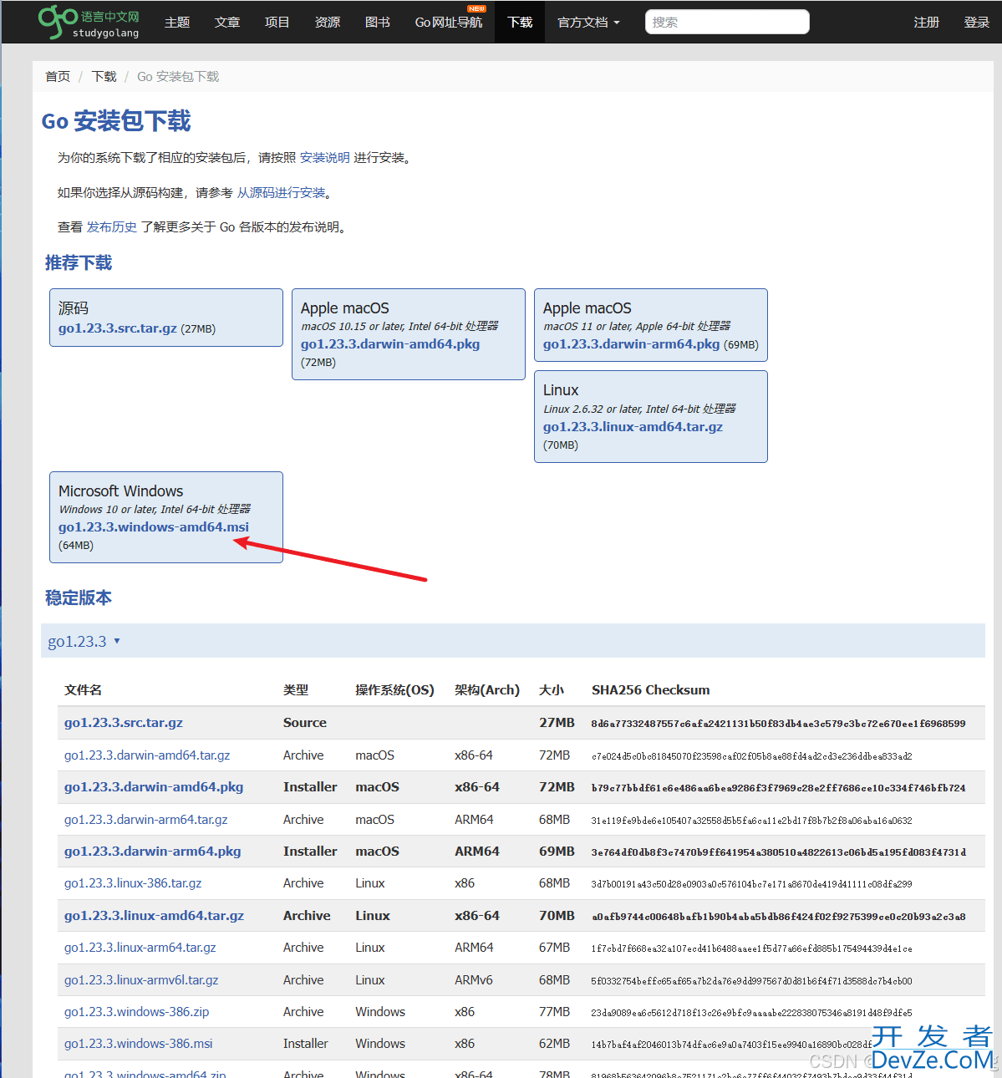
Task: Select the checksum of go1.23.3.linux-amd64.tar.gz row
Action: pos(778,917)
